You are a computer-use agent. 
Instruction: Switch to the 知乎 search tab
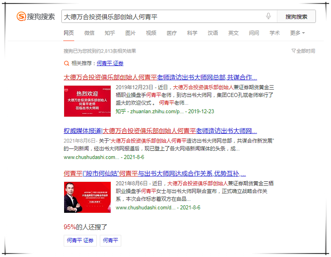[x=110, y=33]
